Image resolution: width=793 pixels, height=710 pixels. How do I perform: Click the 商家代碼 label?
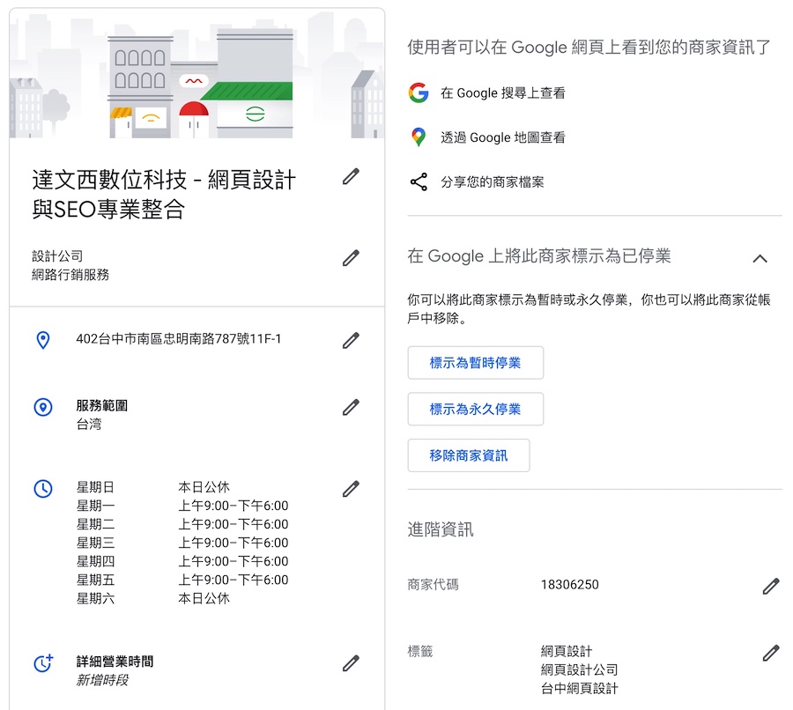click(433, 585)
